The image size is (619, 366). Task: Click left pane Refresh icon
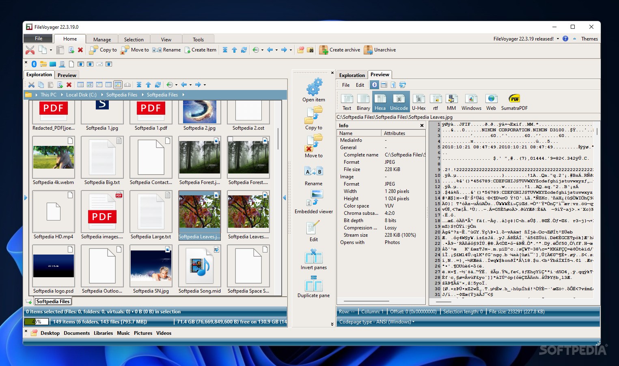(x=158, y=85)
